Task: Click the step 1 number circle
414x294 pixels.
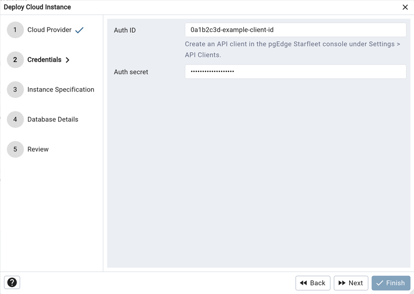Action: coord(15,30)
